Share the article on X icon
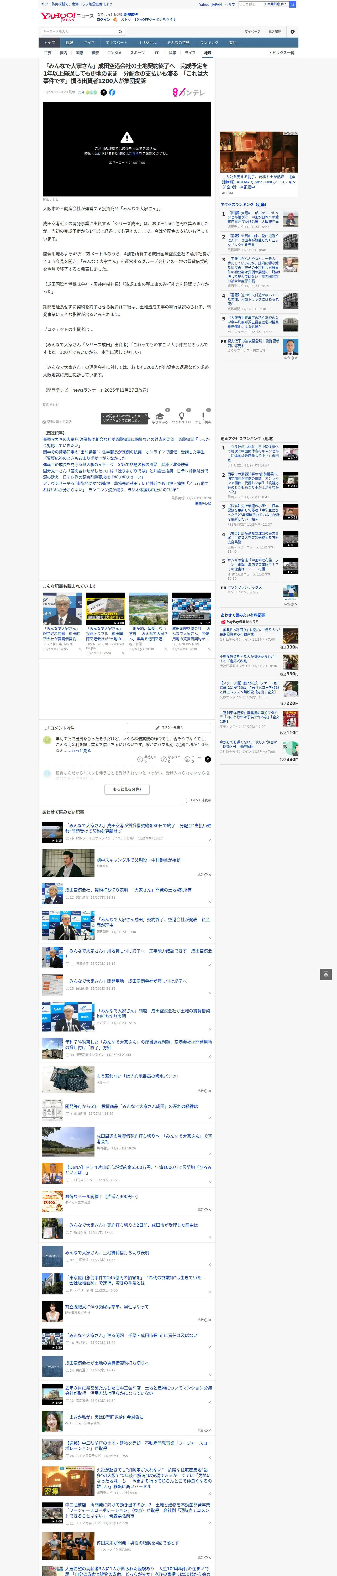 pos(103,92)
